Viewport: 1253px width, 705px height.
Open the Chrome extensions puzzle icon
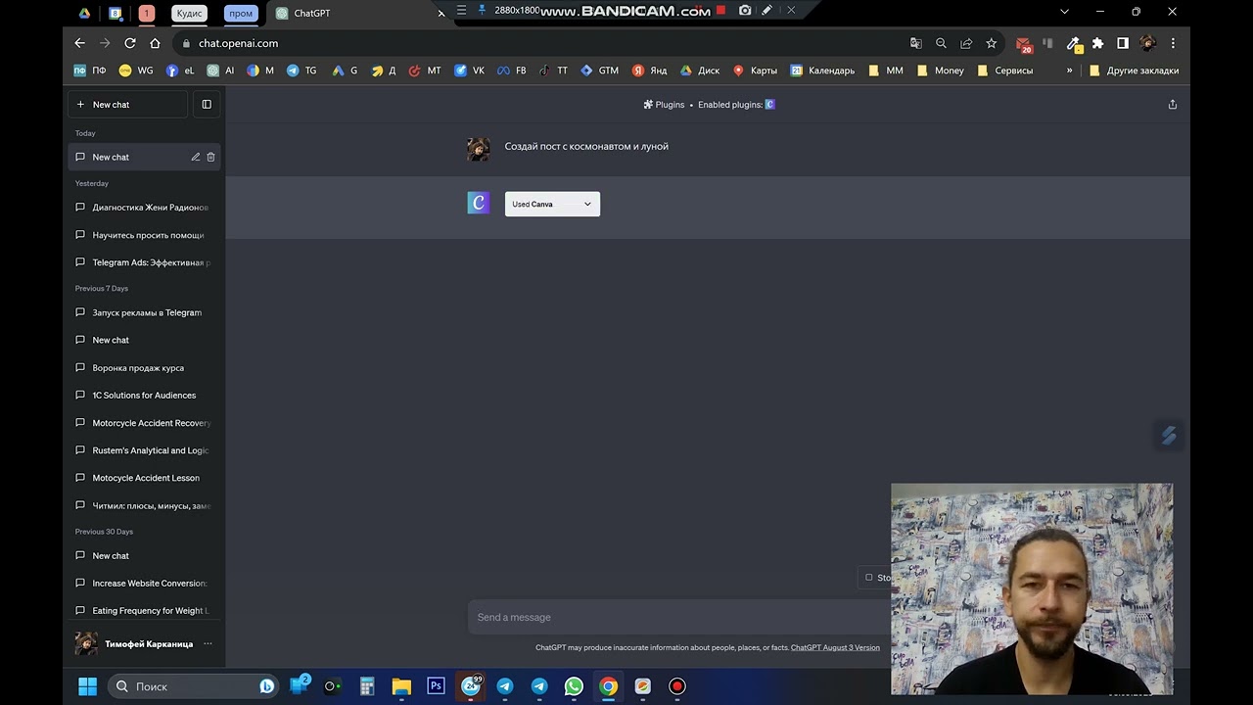pyautogui.click(x=1097, y=43)
